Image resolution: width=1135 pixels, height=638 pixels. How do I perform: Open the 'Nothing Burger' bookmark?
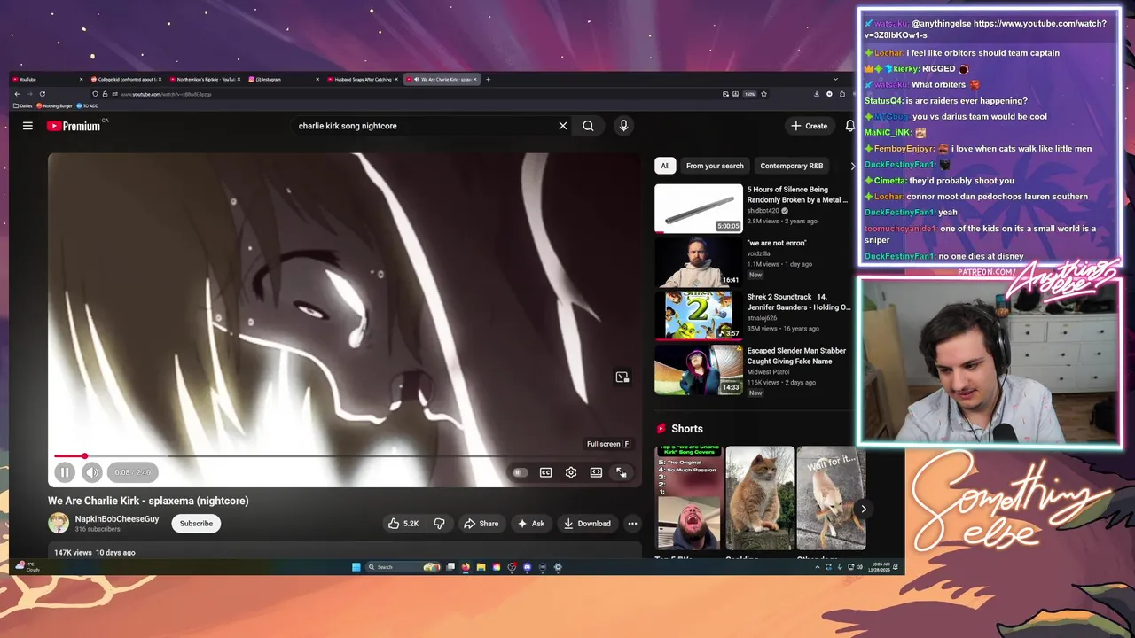[54, 105]
